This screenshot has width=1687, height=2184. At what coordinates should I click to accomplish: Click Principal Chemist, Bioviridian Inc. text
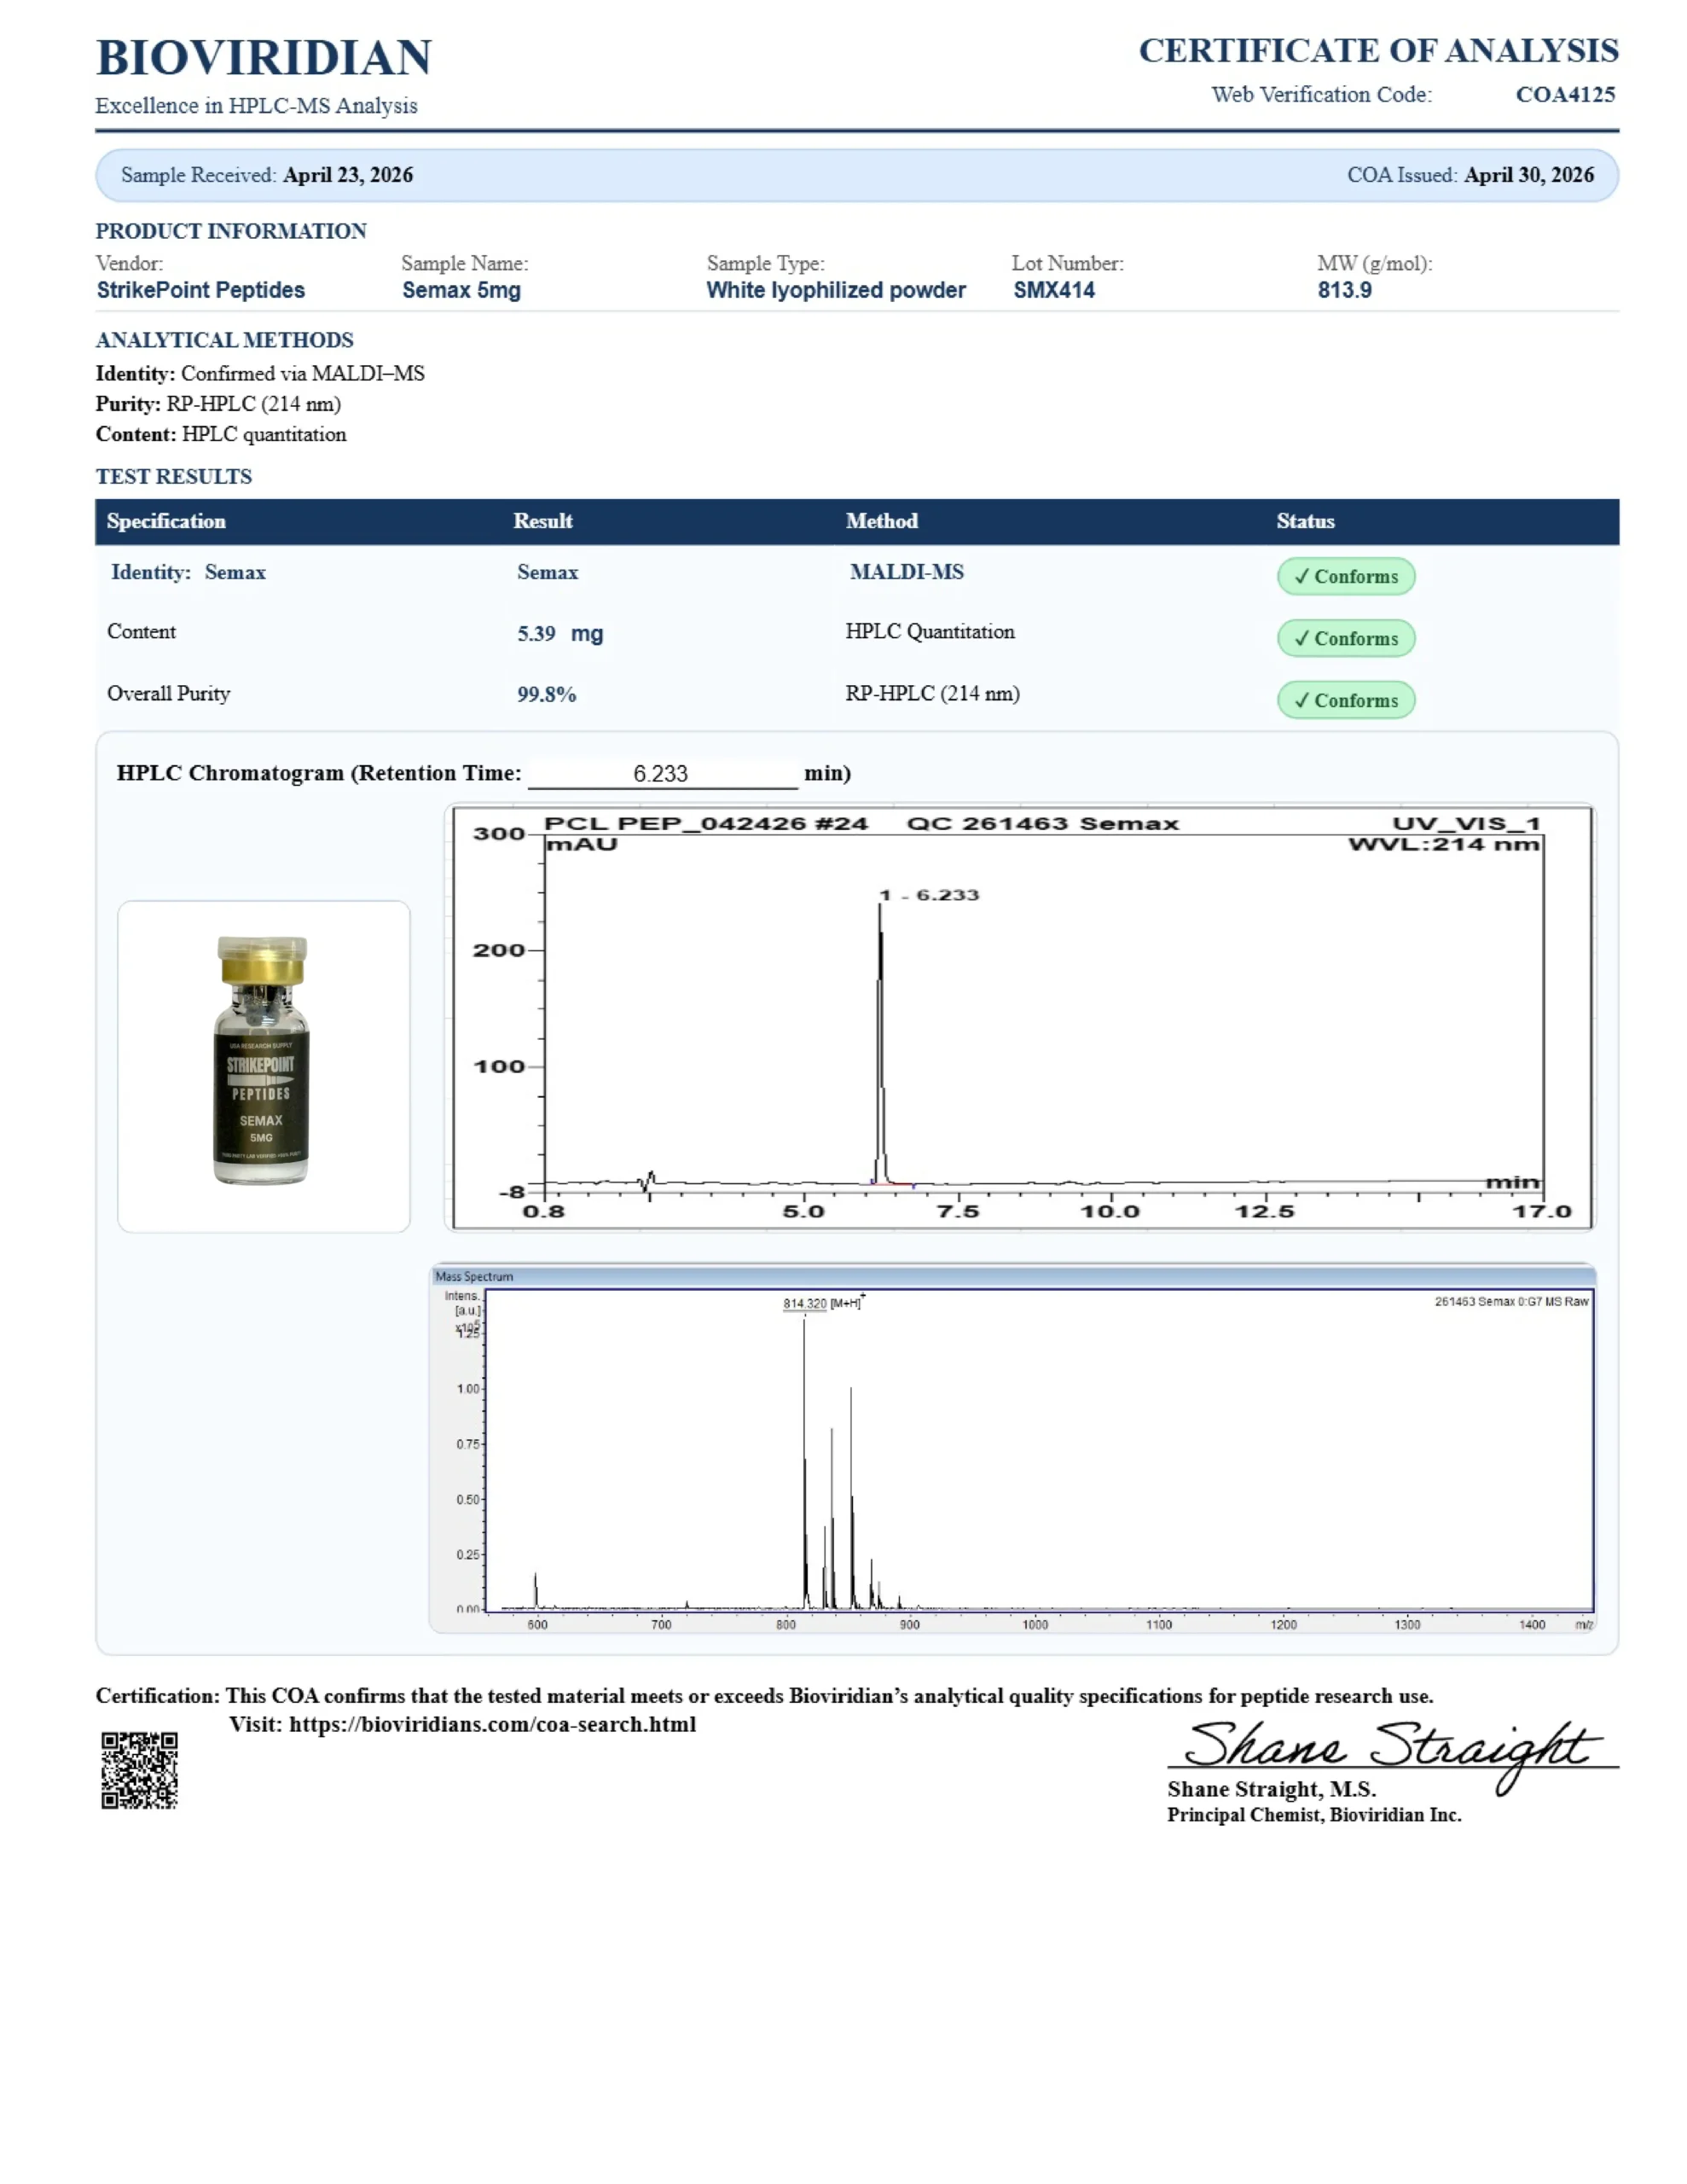click(x=1314, y=1814)
